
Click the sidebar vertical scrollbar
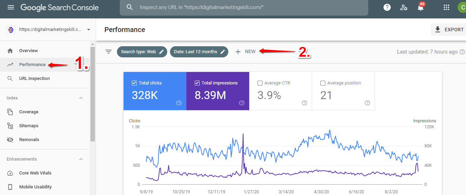pyautogui.click(x=93, y=94)
